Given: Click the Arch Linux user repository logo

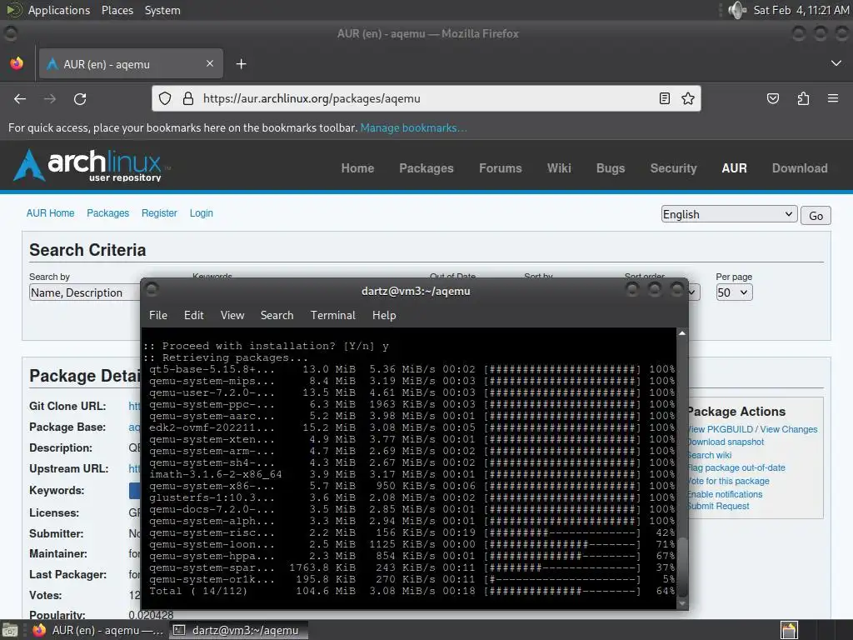Looking at the screenshot, I should point(92,165).
